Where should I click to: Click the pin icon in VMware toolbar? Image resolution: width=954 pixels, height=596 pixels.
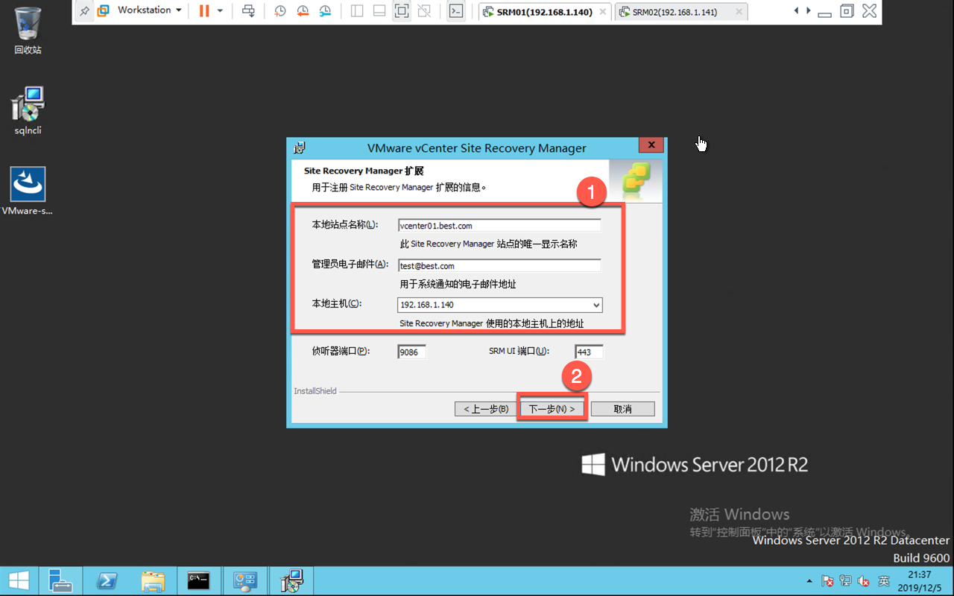(x=85, y=11)
